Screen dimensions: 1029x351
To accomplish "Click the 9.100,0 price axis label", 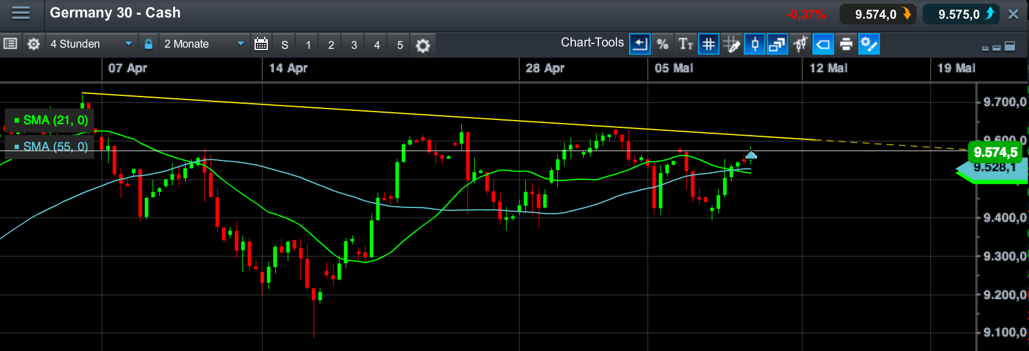I will [1005, 332].
